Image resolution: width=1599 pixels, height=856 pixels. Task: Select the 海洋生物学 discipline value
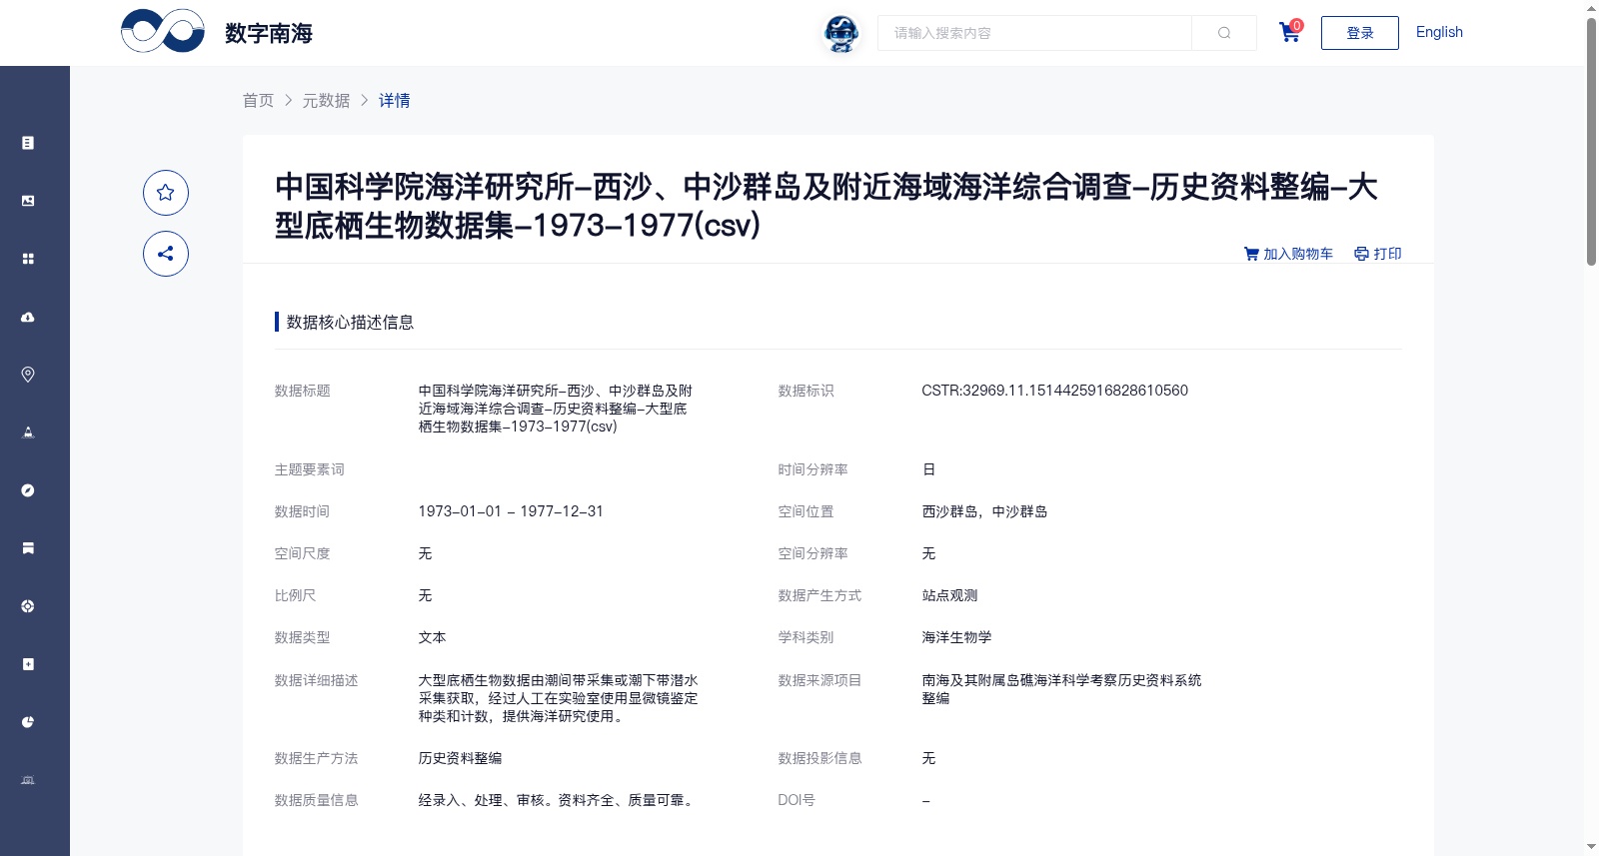coord(956,637)
